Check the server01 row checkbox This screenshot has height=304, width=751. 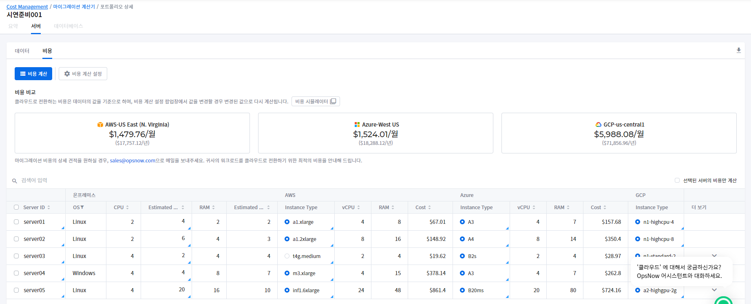pyautogui.click(x=16, y=222)
